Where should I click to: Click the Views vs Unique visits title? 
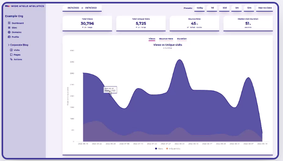[168, 45]
